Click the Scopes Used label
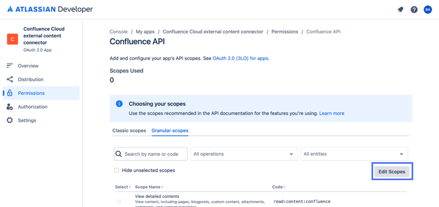The height and width of the screenshot is (207, 439). (126, 71)
